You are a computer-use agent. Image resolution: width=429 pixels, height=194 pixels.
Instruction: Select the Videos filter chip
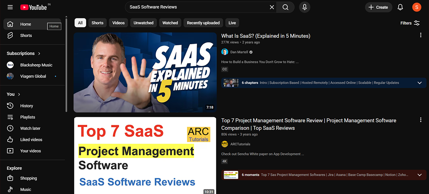coord(118,23)
